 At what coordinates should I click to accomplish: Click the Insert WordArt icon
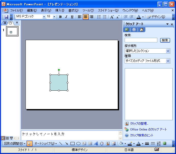96,144
